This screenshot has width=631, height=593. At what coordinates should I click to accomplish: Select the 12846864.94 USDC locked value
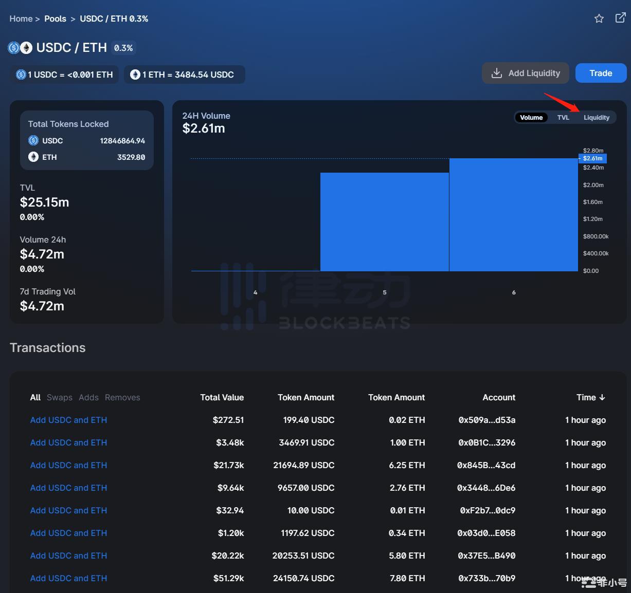(x=122, y=141)
